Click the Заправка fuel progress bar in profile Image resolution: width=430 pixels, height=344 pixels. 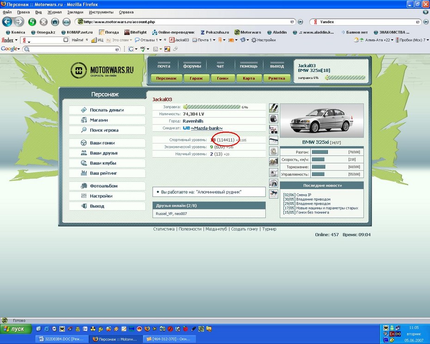pos(212,107)
